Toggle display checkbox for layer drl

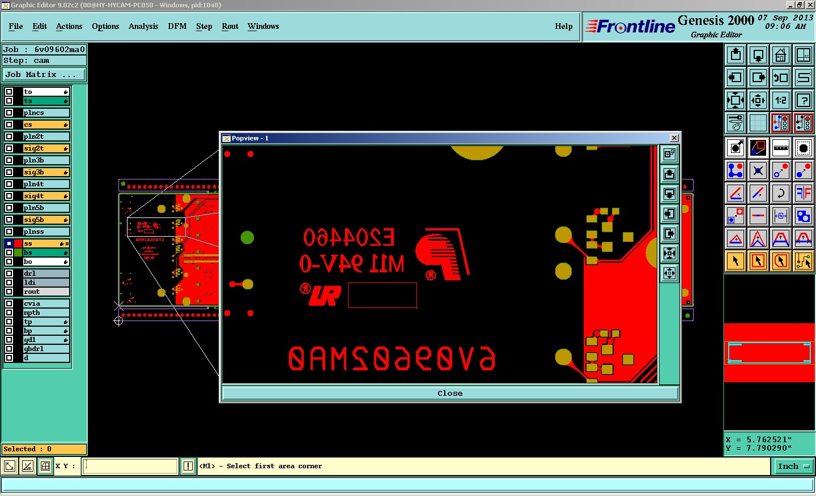tap(9, 273)
